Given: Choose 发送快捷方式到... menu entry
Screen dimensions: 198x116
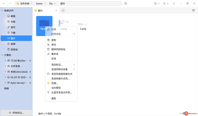Looking at the screenshot, I should pyautogui.click(x=61, y=78).
